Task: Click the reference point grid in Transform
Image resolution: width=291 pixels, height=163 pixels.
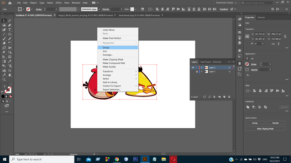Action: pos(247,36)
